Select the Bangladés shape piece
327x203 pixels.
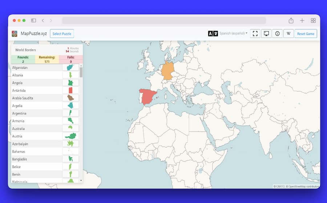coord(70,159)
